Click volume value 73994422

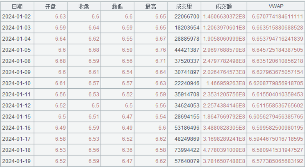(x=187, y=150)
